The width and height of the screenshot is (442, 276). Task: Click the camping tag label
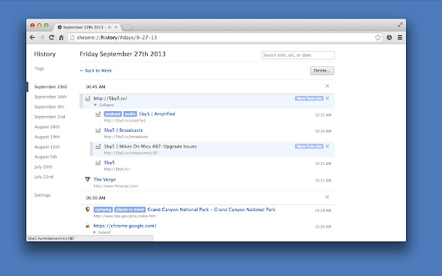[x=103, y=210]
